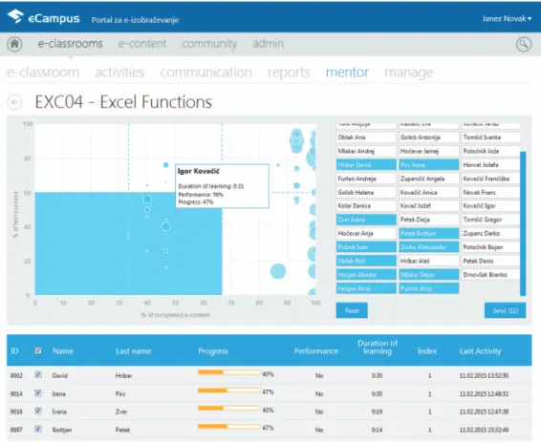
Task: Select the Tomšič Ivanka student tile
Action: tap(490, 137)
